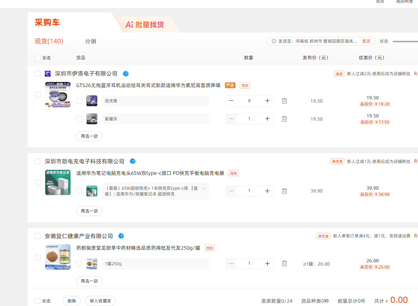Click the 龙胆草 main product thumbnail

(x=58, y=257)
